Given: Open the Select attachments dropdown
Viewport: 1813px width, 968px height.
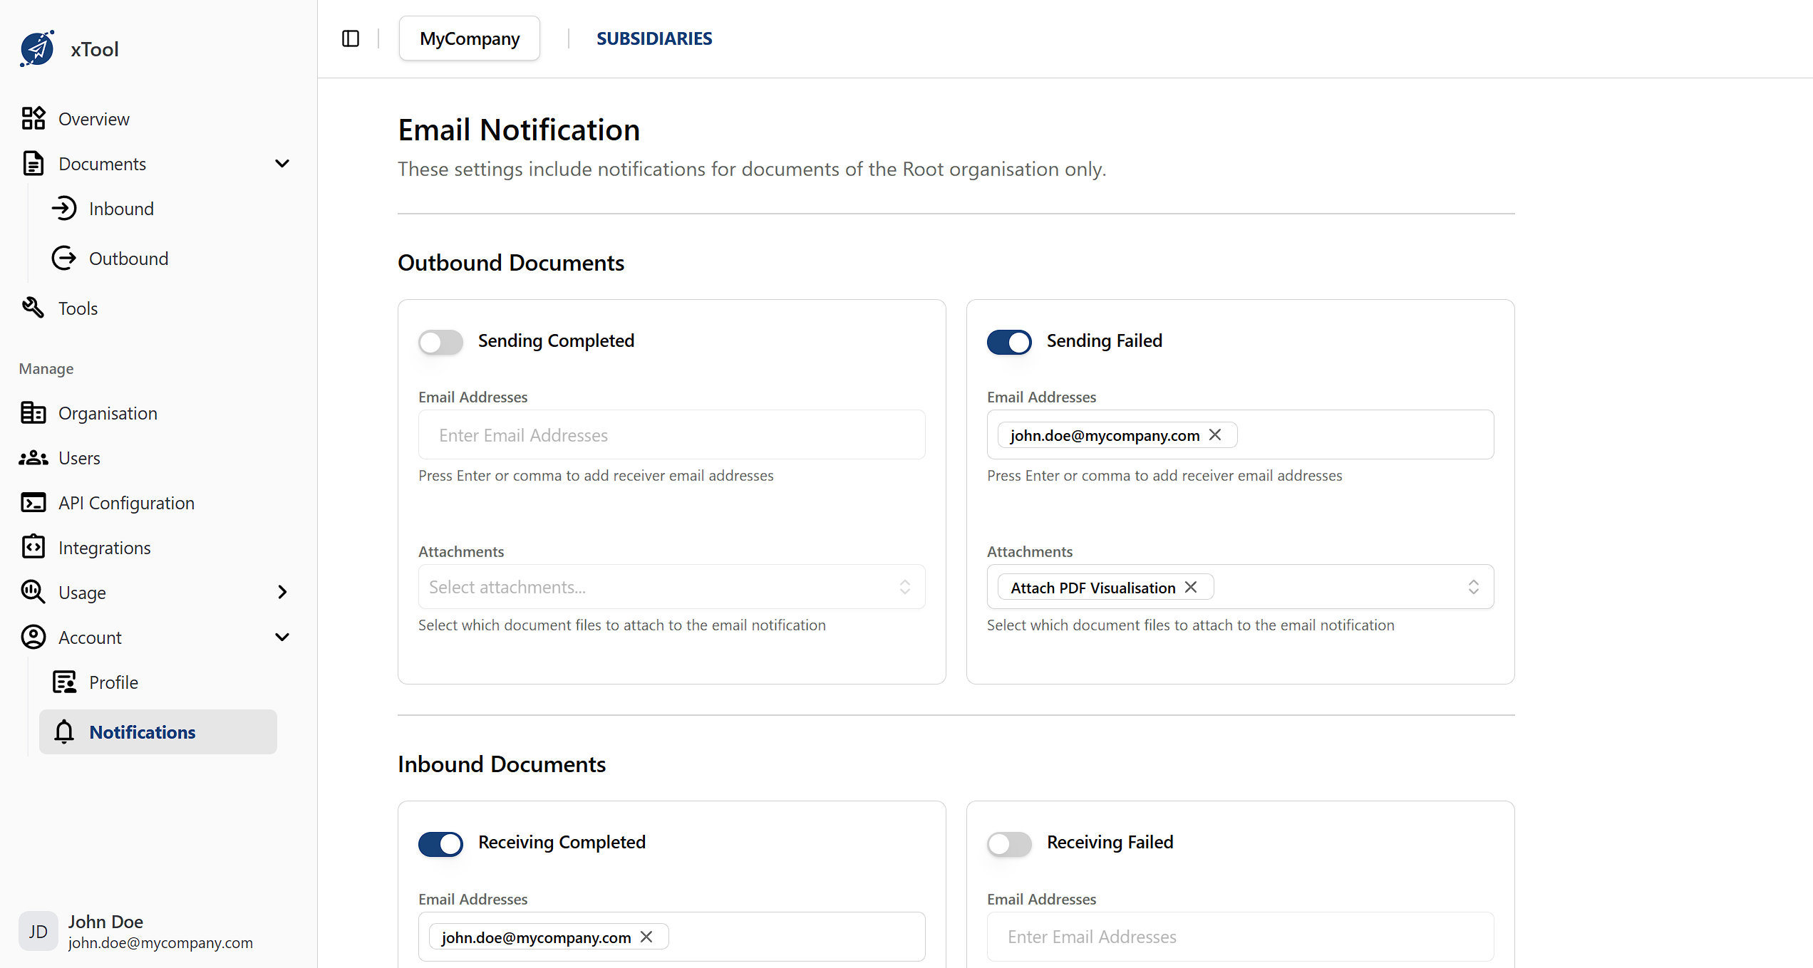Looking at the screenshot, I should click(671, 587).
